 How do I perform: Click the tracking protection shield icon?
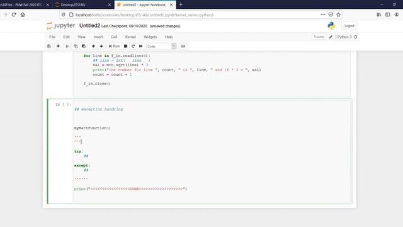pyautogui.click(x=64, y=15)
